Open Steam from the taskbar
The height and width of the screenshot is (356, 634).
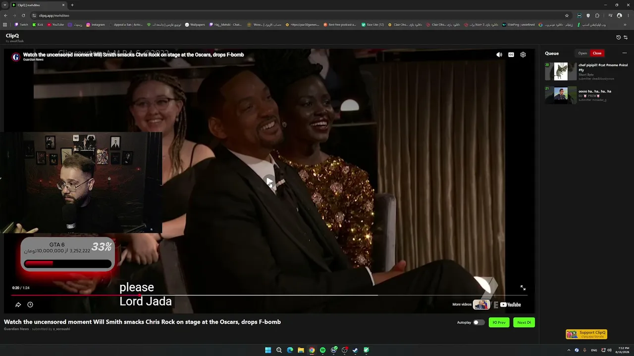[x=355, y=350]
